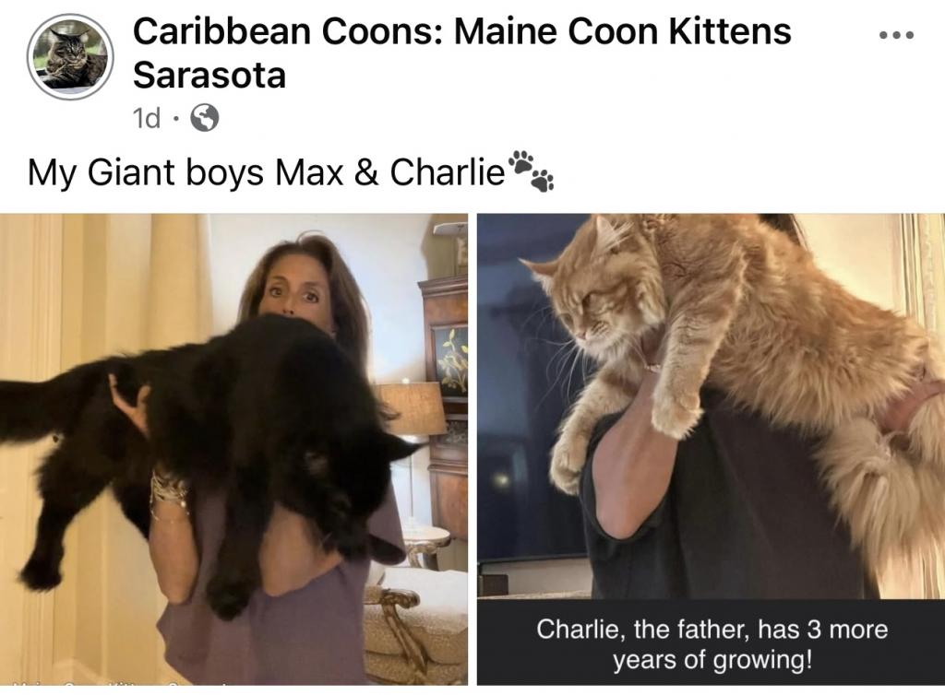Click the Charlie, the father caption bar
Viewport: 945px width, 695px height.
pyautogui.click(x=712, y=642)
